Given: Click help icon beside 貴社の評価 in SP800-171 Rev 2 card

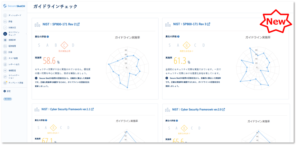Looking at the screenshot, I should coord(48,36).
